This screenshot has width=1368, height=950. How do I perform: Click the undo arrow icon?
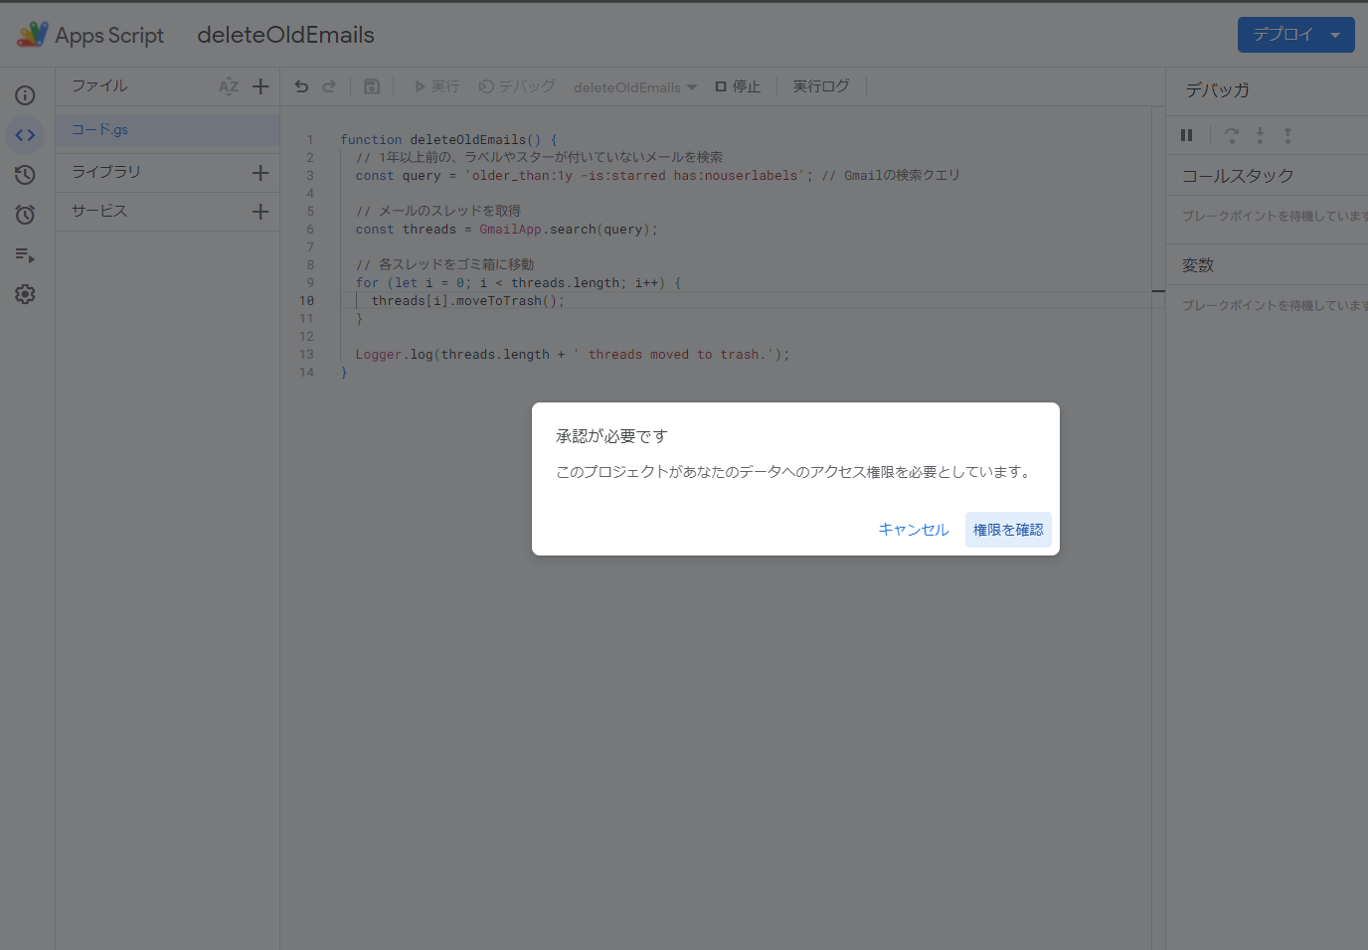301,86
